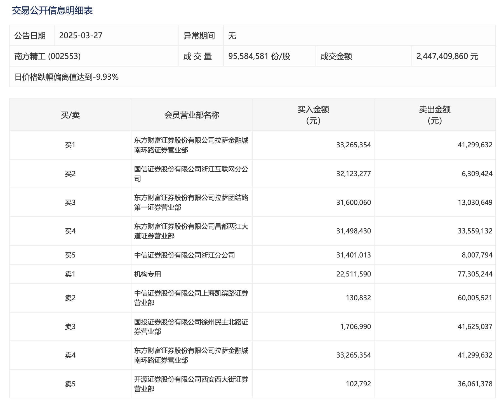Select buy amount 33,265,354 in 卖4 row
Screen dimensions: 499x402
click(354, 355)
